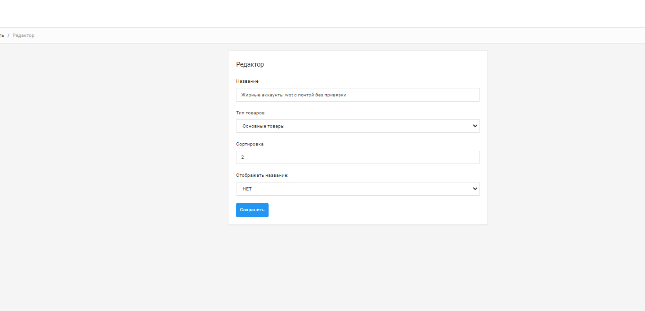
Task: Click the arrow on Тип товаров select
Action: [x=475, y=126]
